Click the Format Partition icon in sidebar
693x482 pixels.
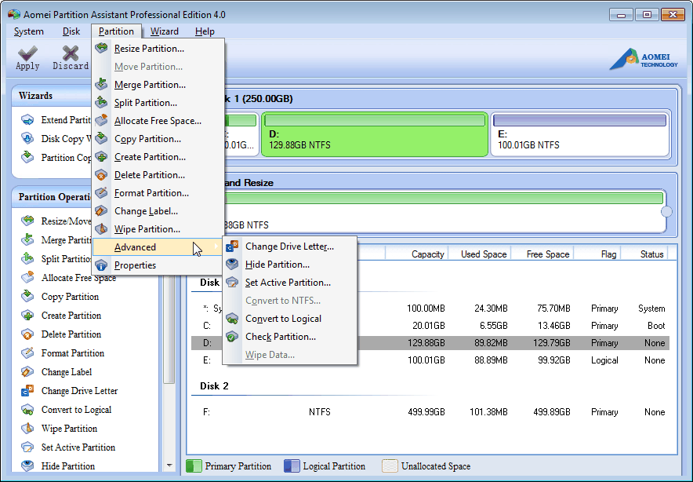point(27,353)
